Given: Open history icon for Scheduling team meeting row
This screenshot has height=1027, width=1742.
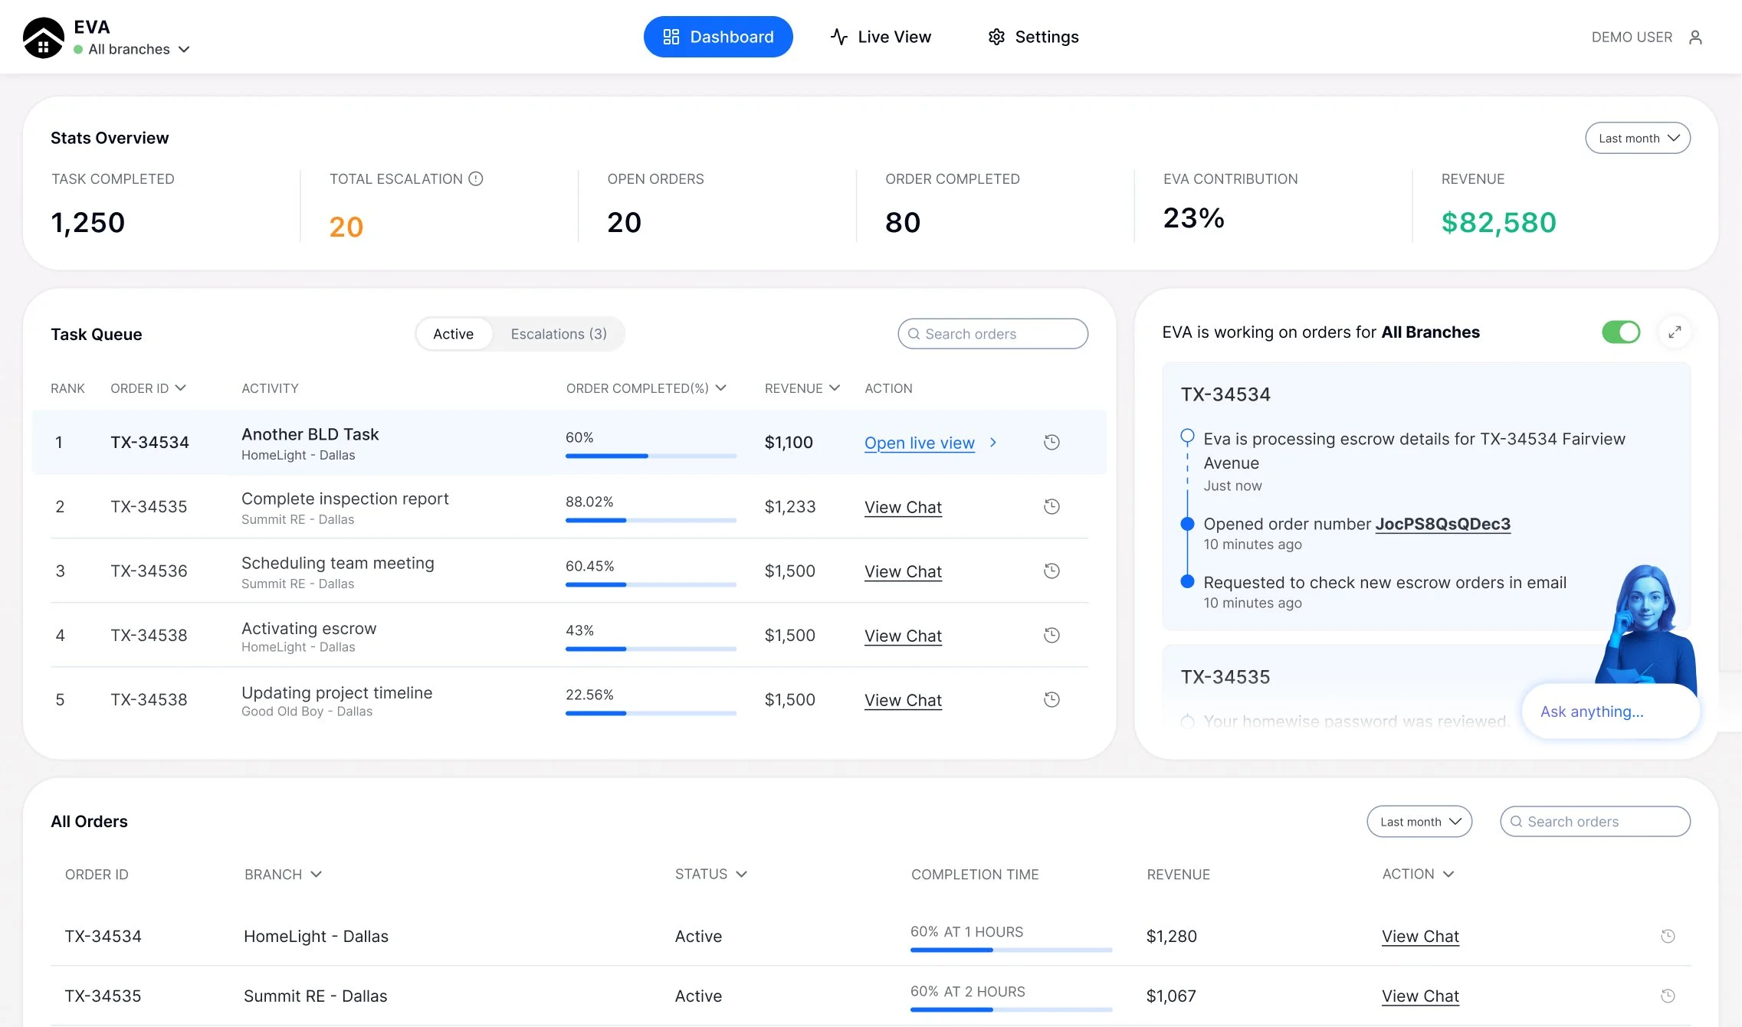Looking at the screenshot, I should click(x=1051, y=571).
